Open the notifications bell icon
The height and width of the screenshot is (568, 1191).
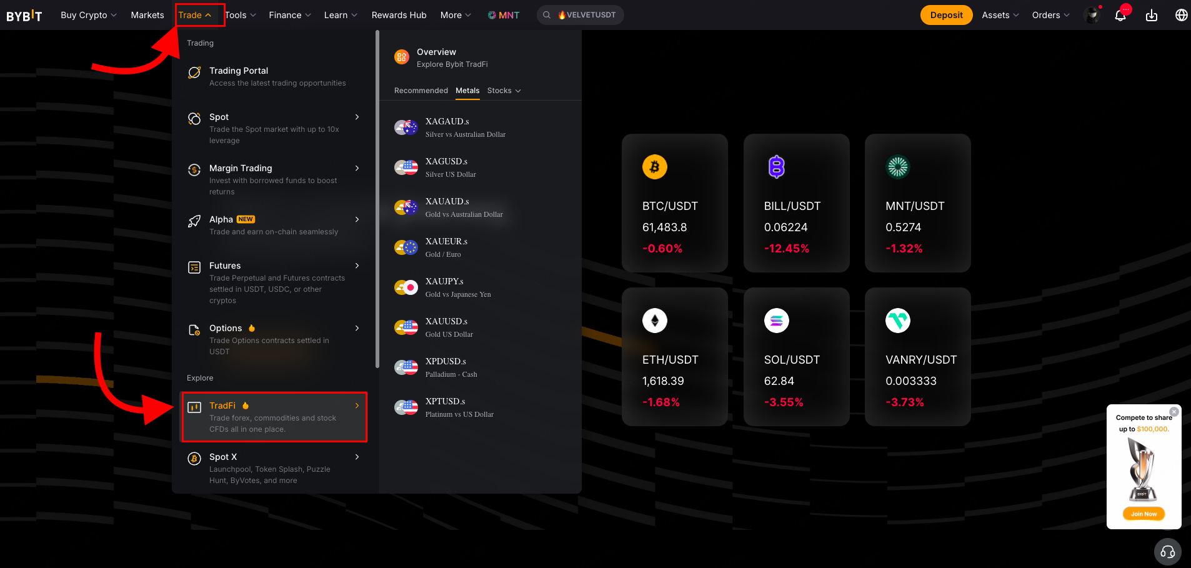pyautogui.click(x=1120, y=15)
